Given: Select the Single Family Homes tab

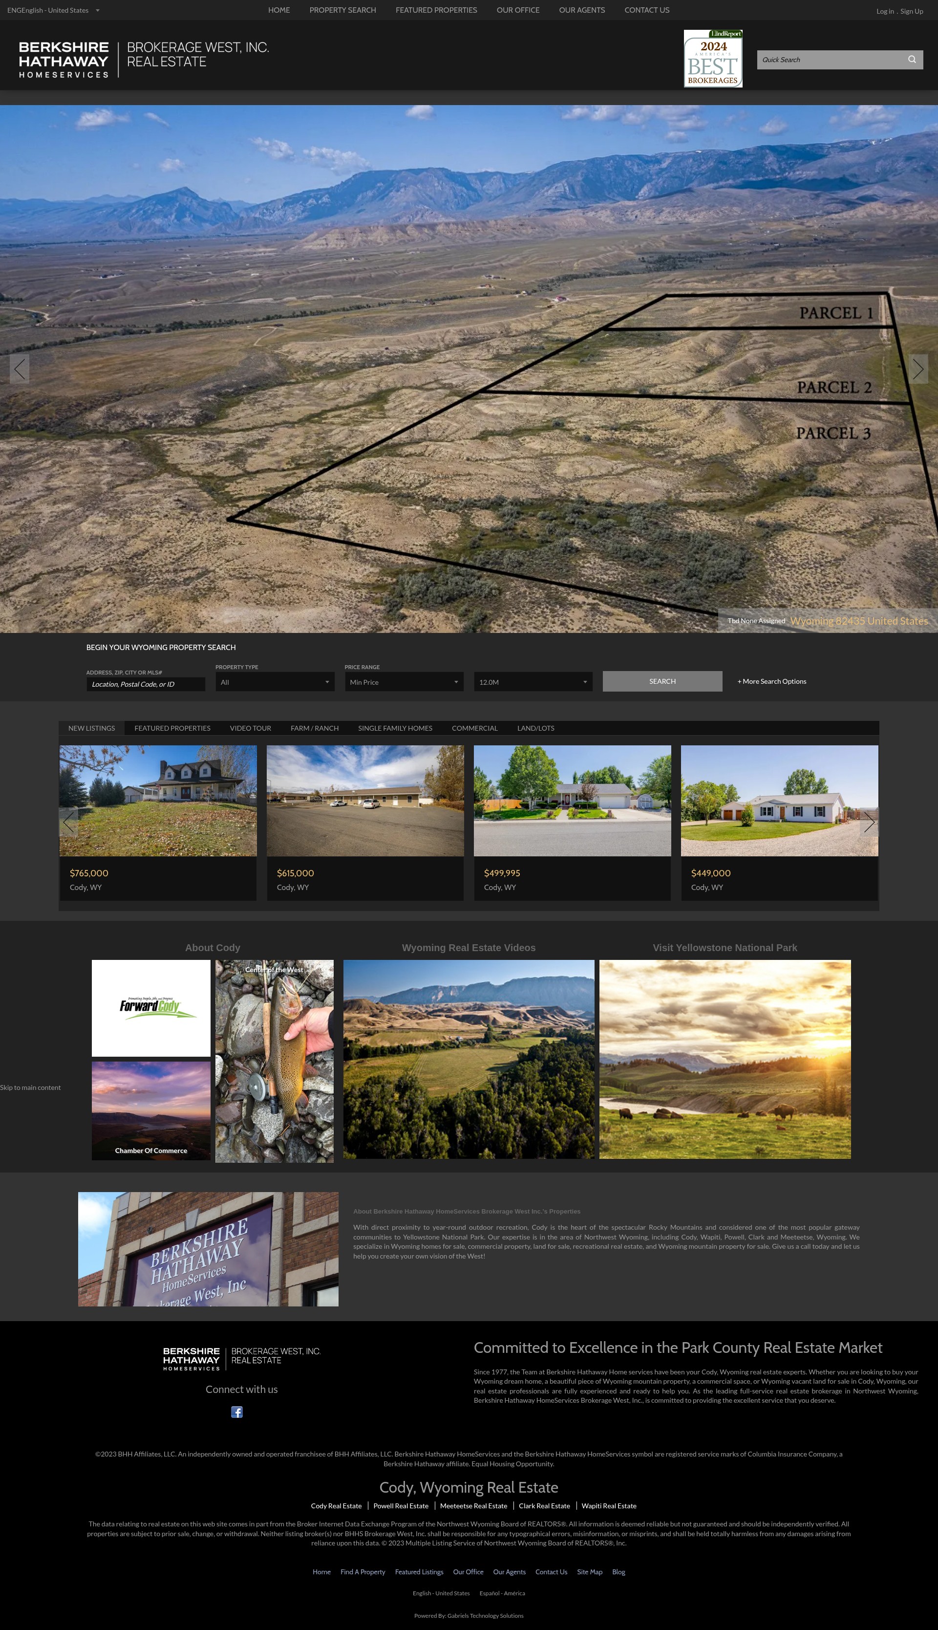Looking at the screenshot, I should (395, 728).
